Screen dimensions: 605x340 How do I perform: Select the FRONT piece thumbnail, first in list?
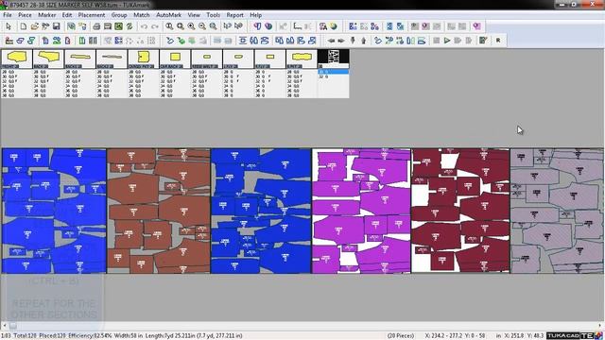pyautogui.click(x=17, y=59)
